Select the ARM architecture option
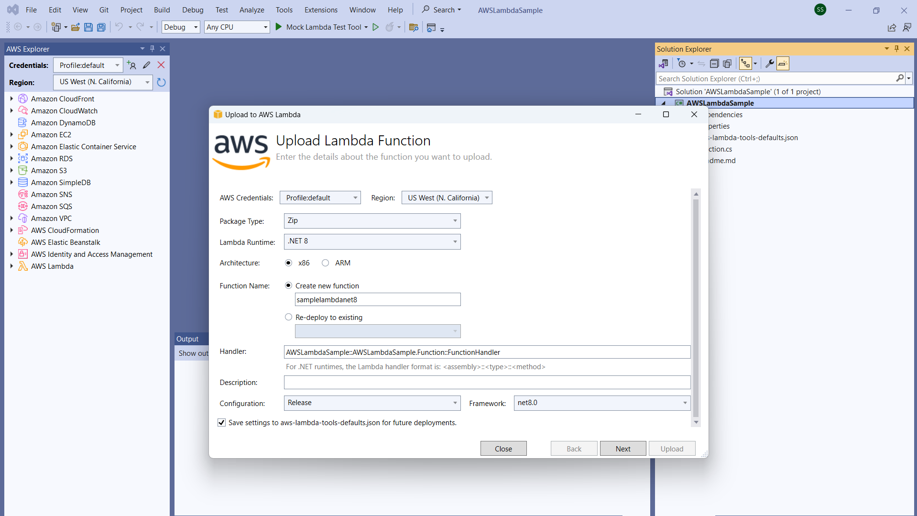The width and height of the screenshot is (917, 516). click(x=325, y=263)
